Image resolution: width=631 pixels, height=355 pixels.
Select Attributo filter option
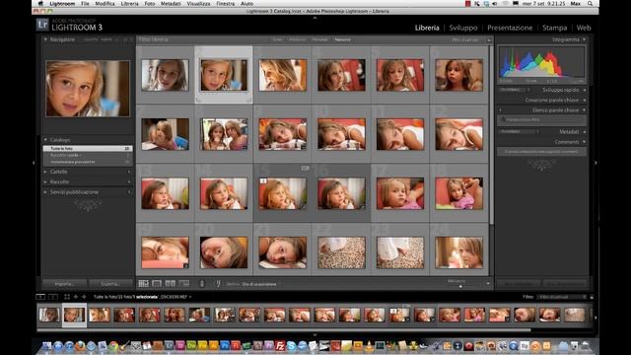[298, 39]
